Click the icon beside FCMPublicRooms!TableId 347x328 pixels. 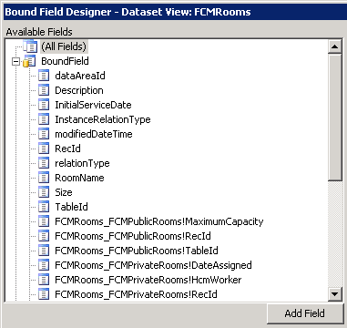coord(44,251)
